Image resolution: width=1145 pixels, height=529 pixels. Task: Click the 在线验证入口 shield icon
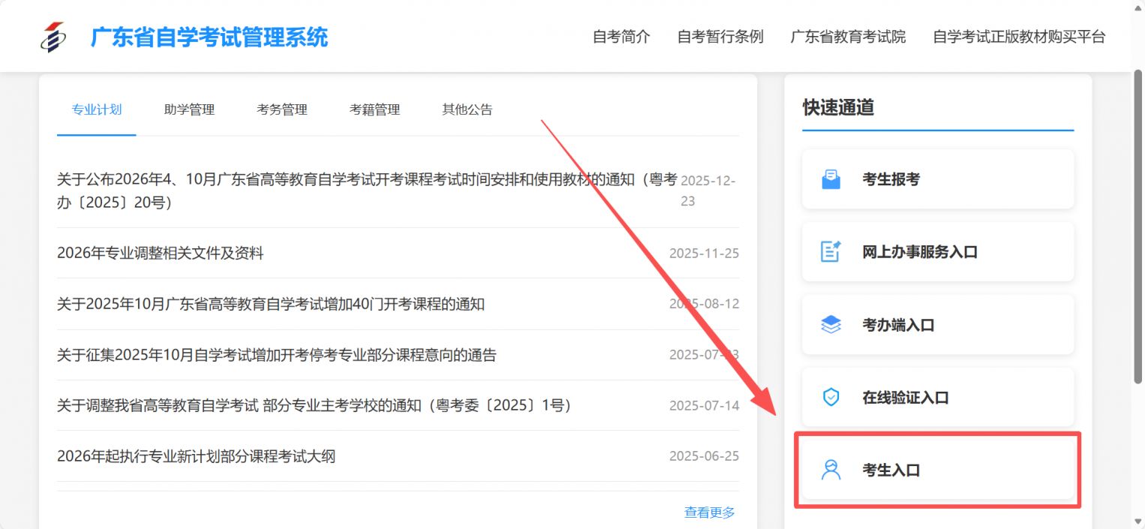tap(831, 398)
